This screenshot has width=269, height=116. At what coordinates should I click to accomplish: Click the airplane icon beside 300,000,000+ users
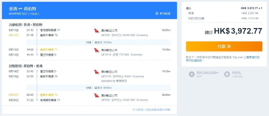pos(192,74)
